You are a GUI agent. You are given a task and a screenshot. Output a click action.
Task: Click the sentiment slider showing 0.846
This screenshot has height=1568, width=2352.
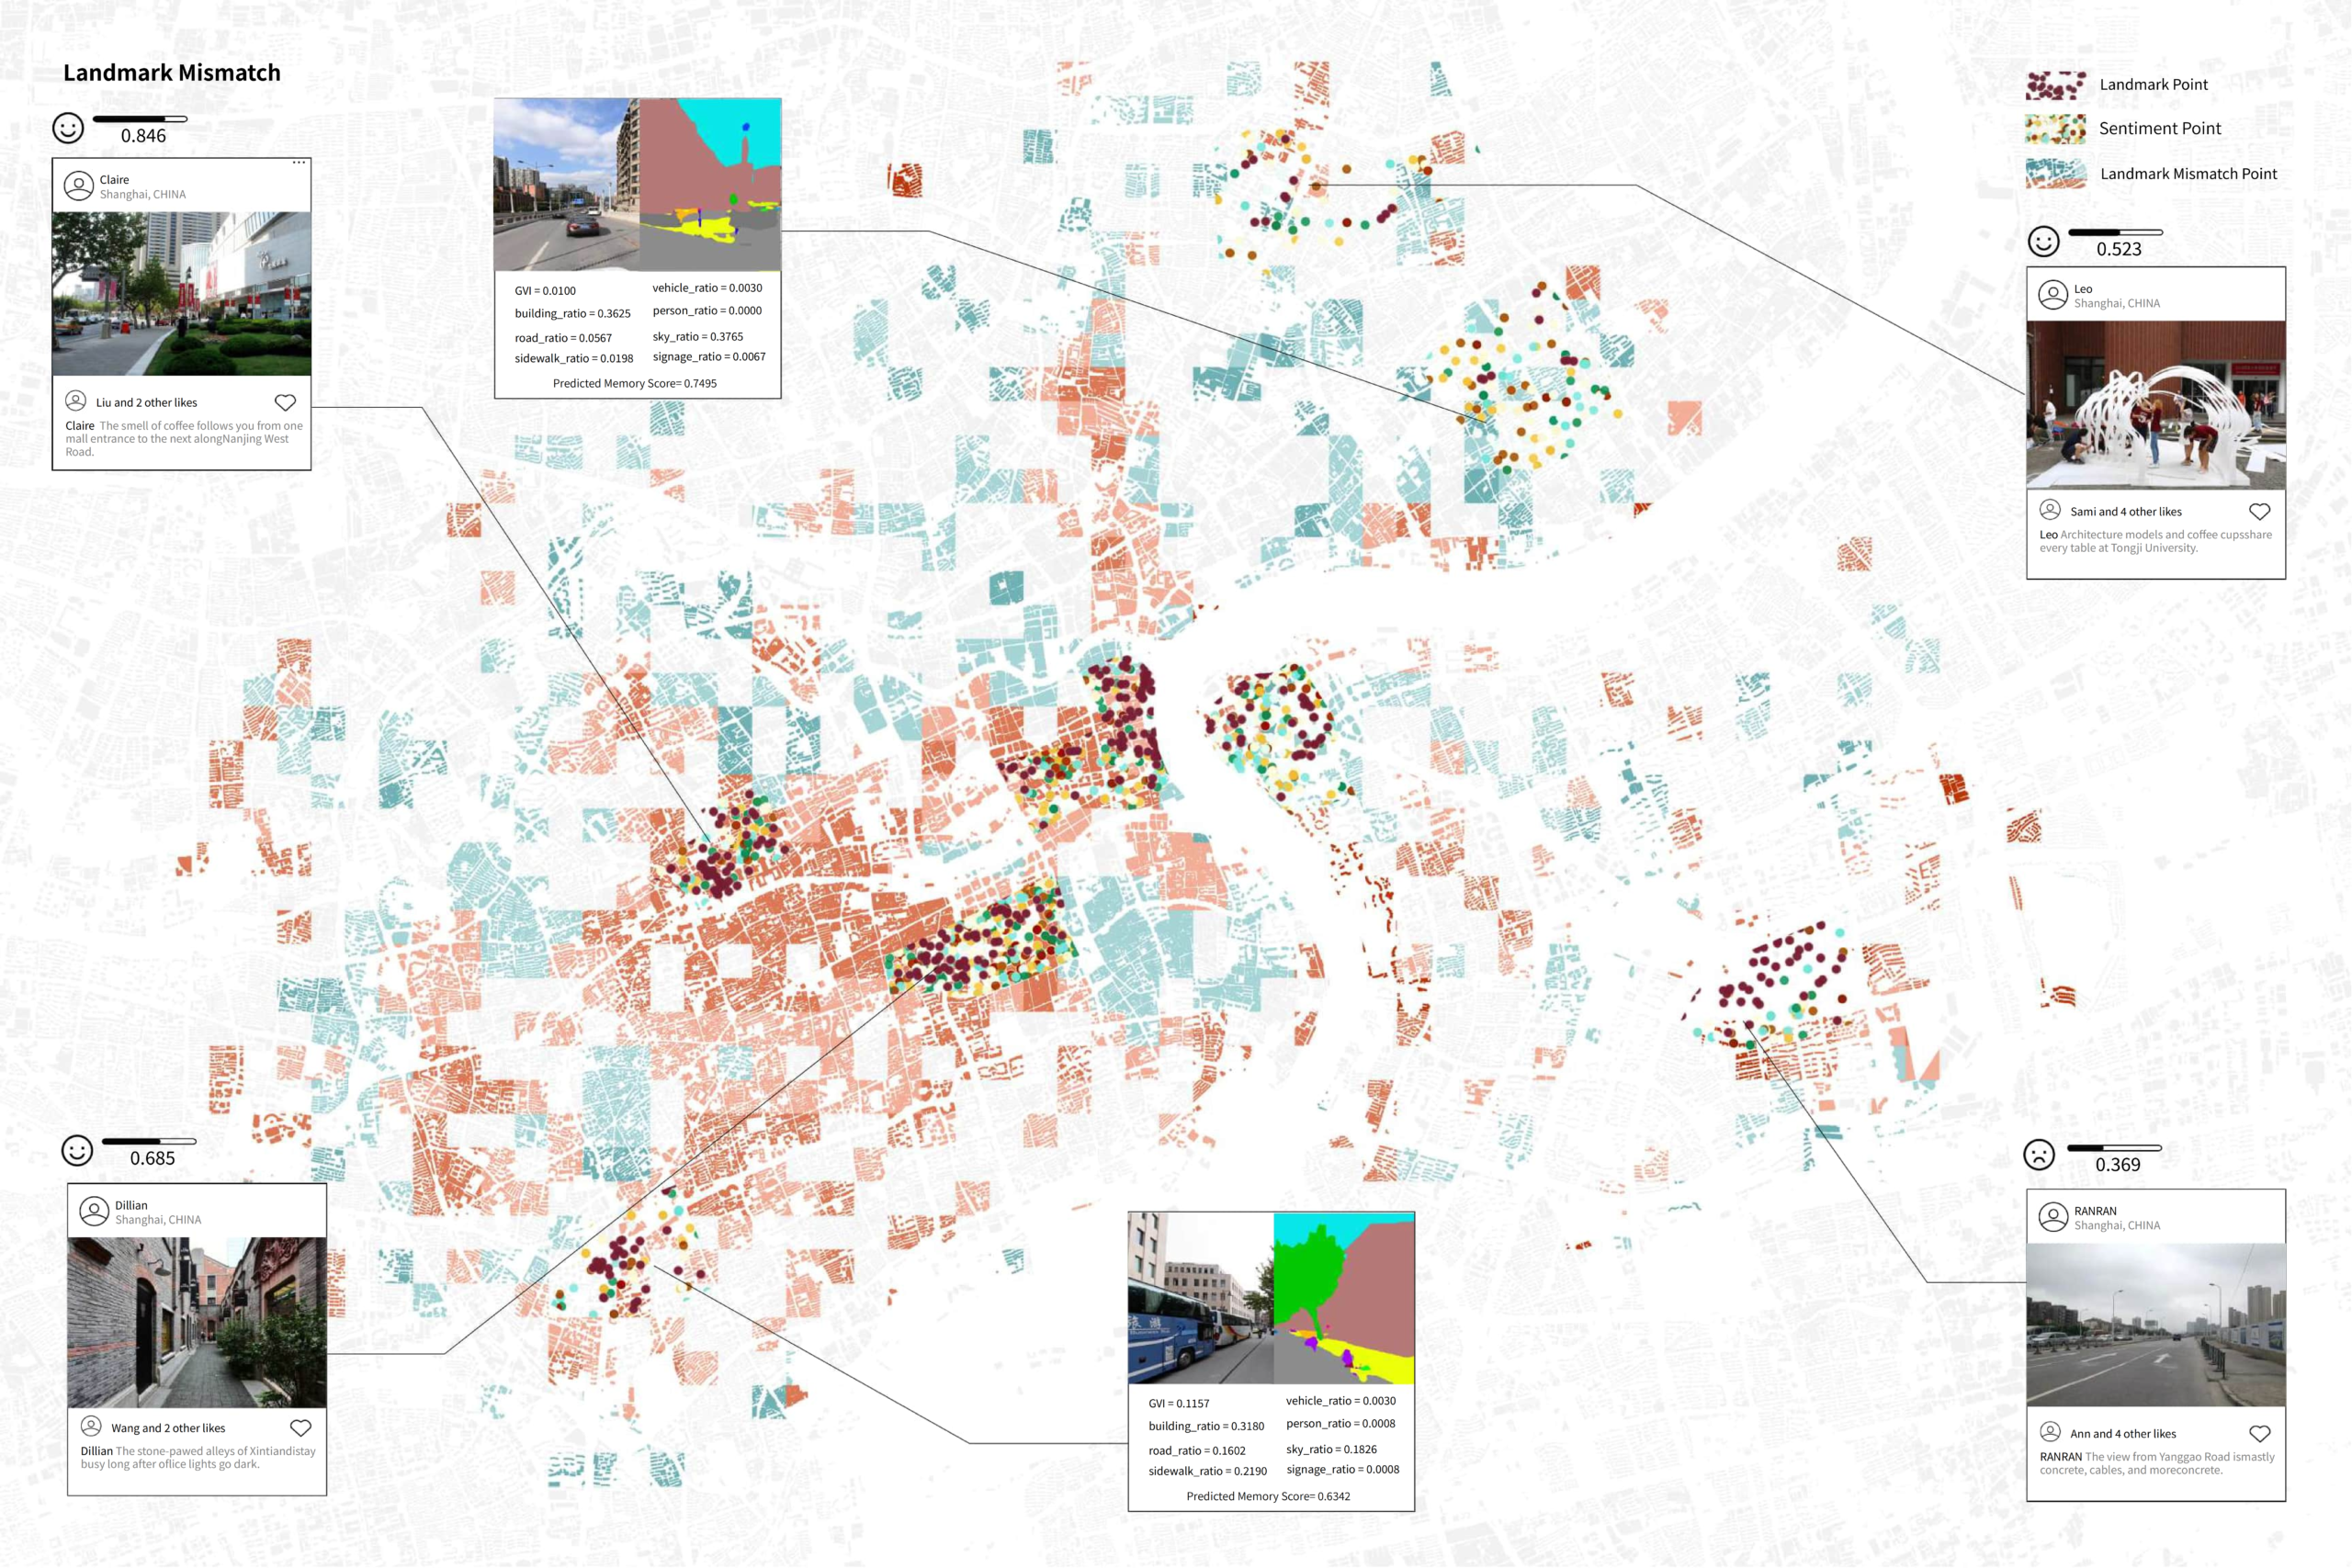(140, 119)
